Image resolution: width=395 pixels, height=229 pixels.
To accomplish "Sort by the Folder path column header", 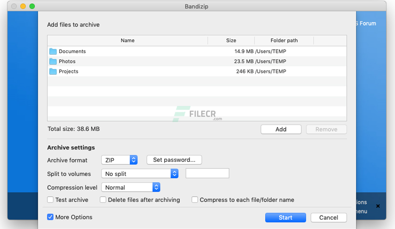I will 284,40.
